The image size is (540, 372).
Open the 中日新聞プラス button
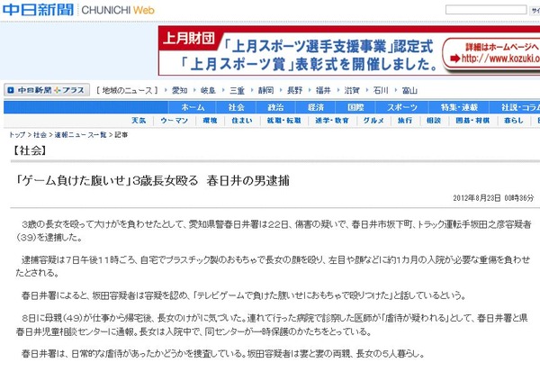47,90
